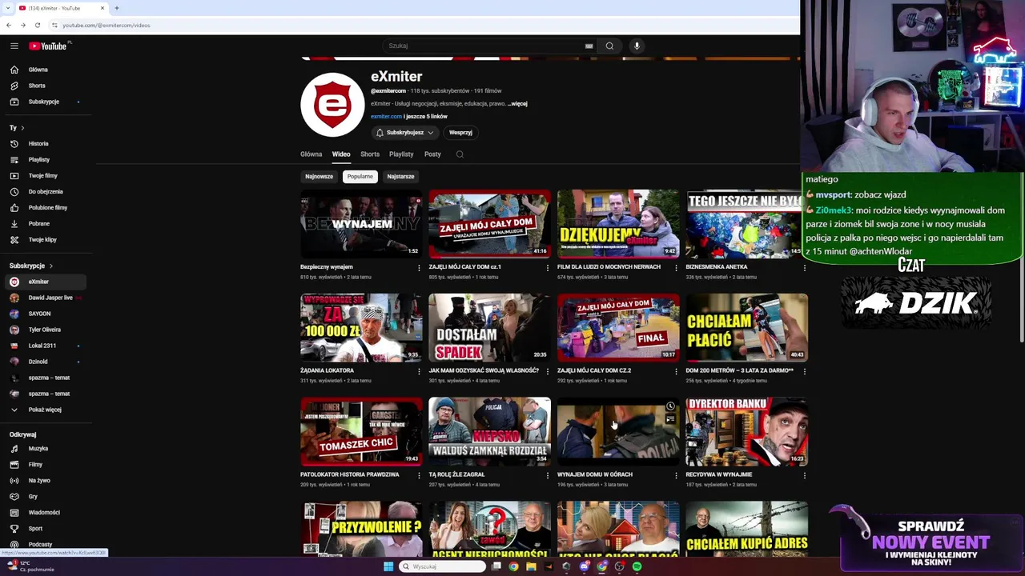
Task: Switch to Posty channel tab
Action: click(x=432, y=154)
